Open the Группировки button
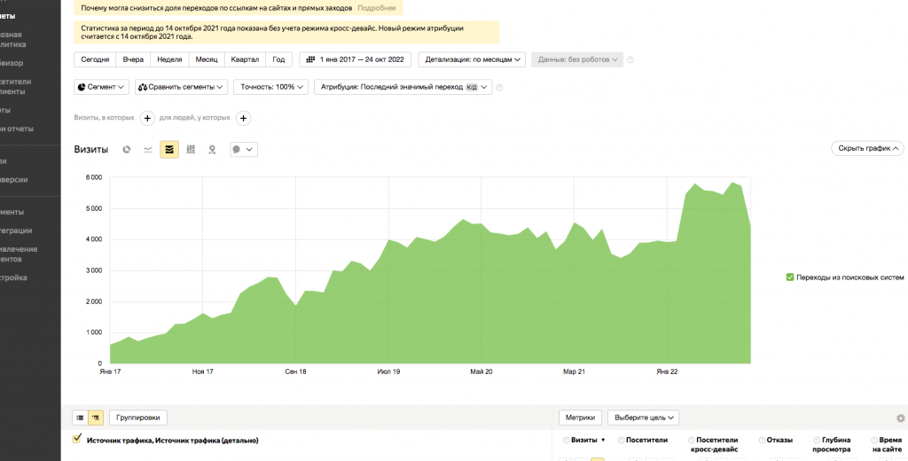This screenshot has width=908, height=461. (138, 418)
